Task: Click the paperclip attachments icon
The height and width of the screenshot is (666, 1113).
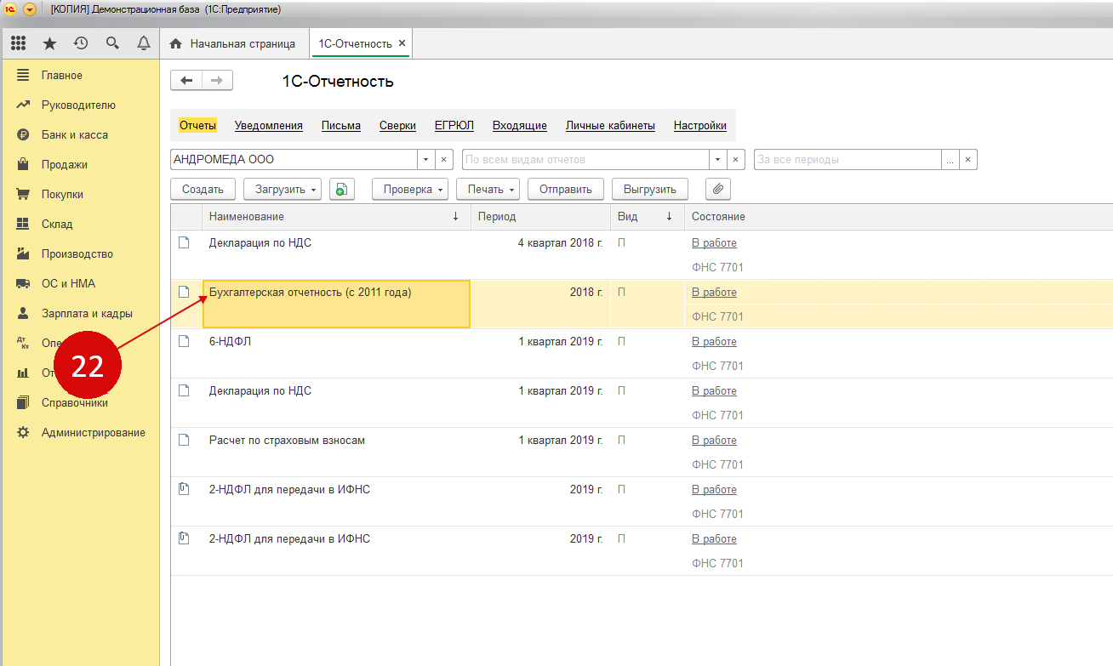Action: (x=718, y=190)
